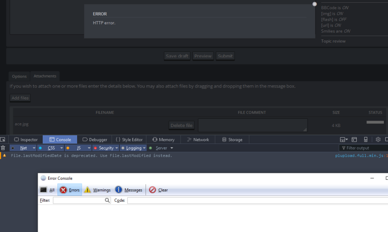Viewport: 388px width, 232px height.
Task: Clear the Error Console
Action: point(158,190)
